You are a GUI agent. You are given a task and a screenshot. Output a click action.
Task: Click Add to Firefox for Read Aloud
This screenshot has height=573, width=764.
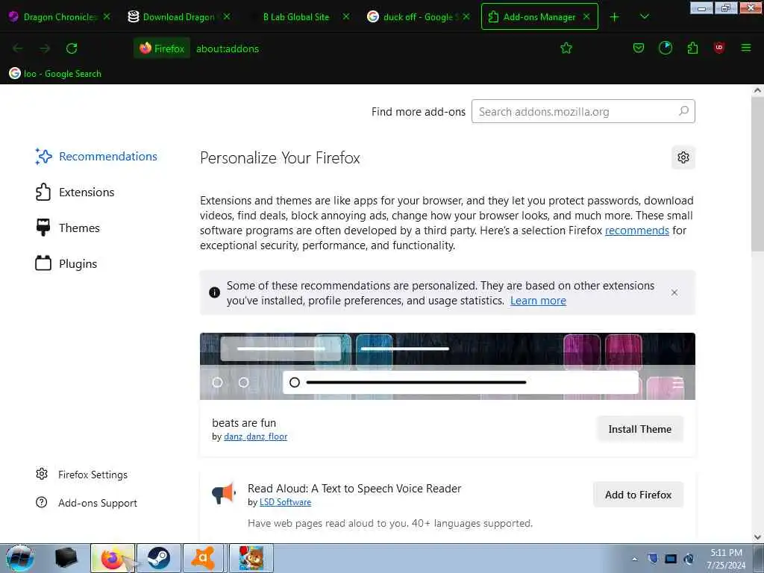click(639, 495)
